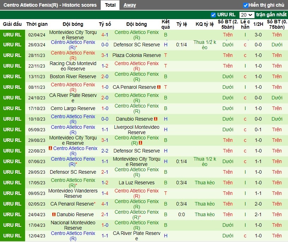Click the 1-2 score on 22/11/23
Viewport: 288px width, 242px height.
(105, 66)
